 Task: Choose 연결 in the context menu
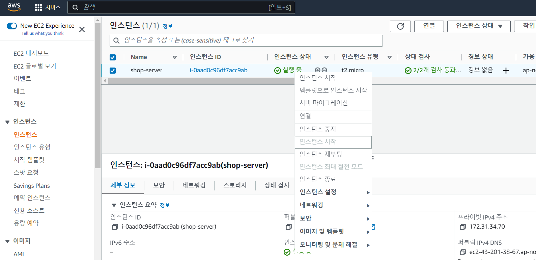[x=333, y=116]
